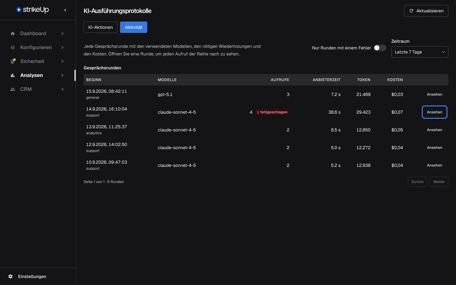Viewport: 456px width, 285px height.
Task: View the 15.9.2026 gpt-5.1 round
Action: point(434,94)
